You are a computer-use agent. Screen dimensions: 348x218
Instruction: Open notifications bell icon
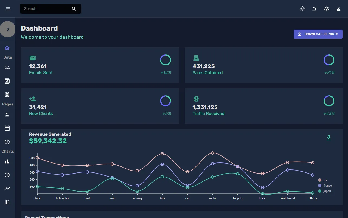[314, 9]
